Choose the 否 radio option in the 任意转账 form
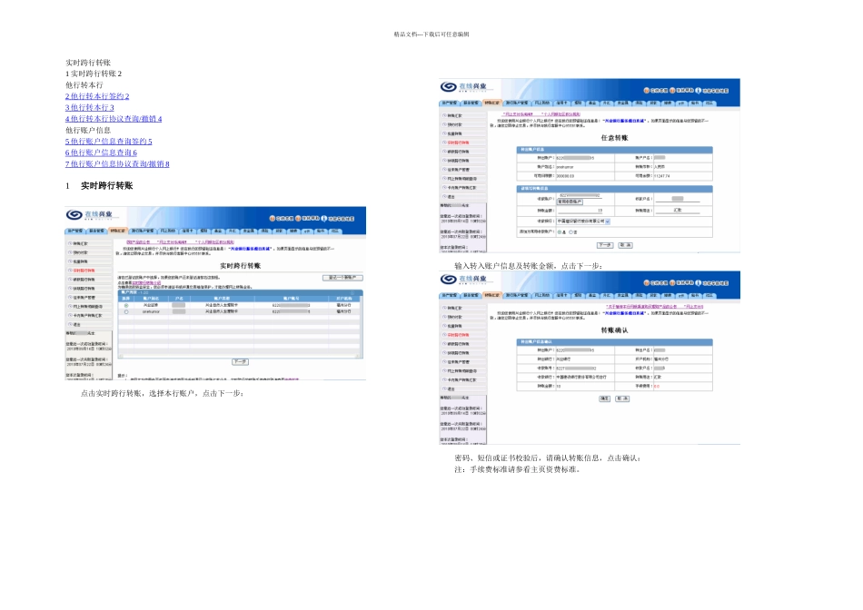This screenshot has height=610, width=863. coord(570,232)
